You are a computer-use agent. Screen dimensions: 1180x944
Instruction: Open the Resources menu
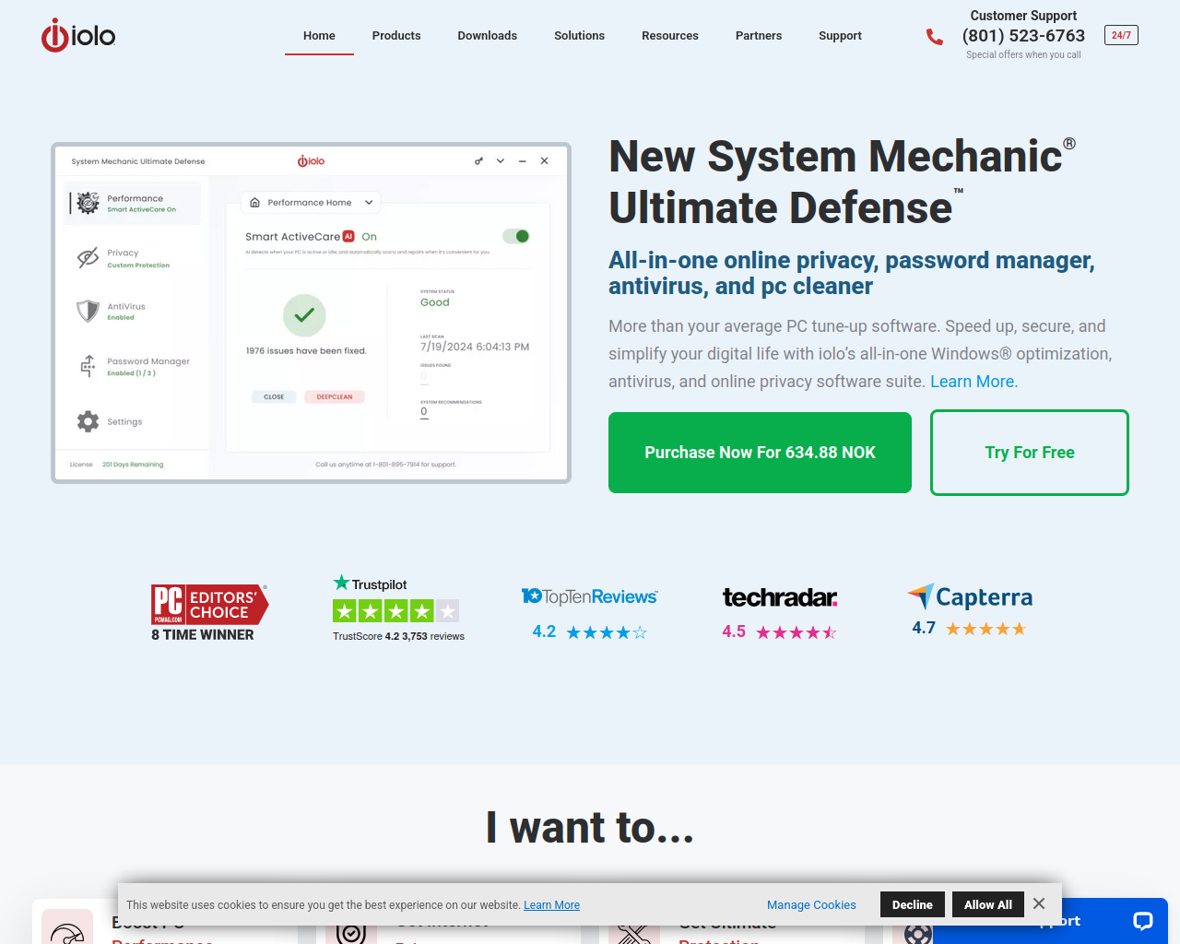pyautogui.click(x=670, y=36)
